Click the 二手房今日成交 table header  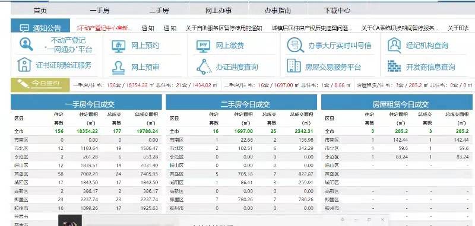tap(242, 102)
